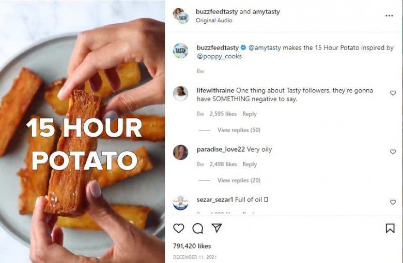Viewport: 403px width, 263px height.
Task: Expand View replies (50)
Action: [x=239, y=130]
